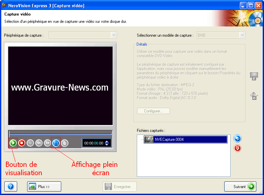Click the empty captured files list area
This screenshot has height=195, width=264.
pyautogui.click(x=184, y=160)
